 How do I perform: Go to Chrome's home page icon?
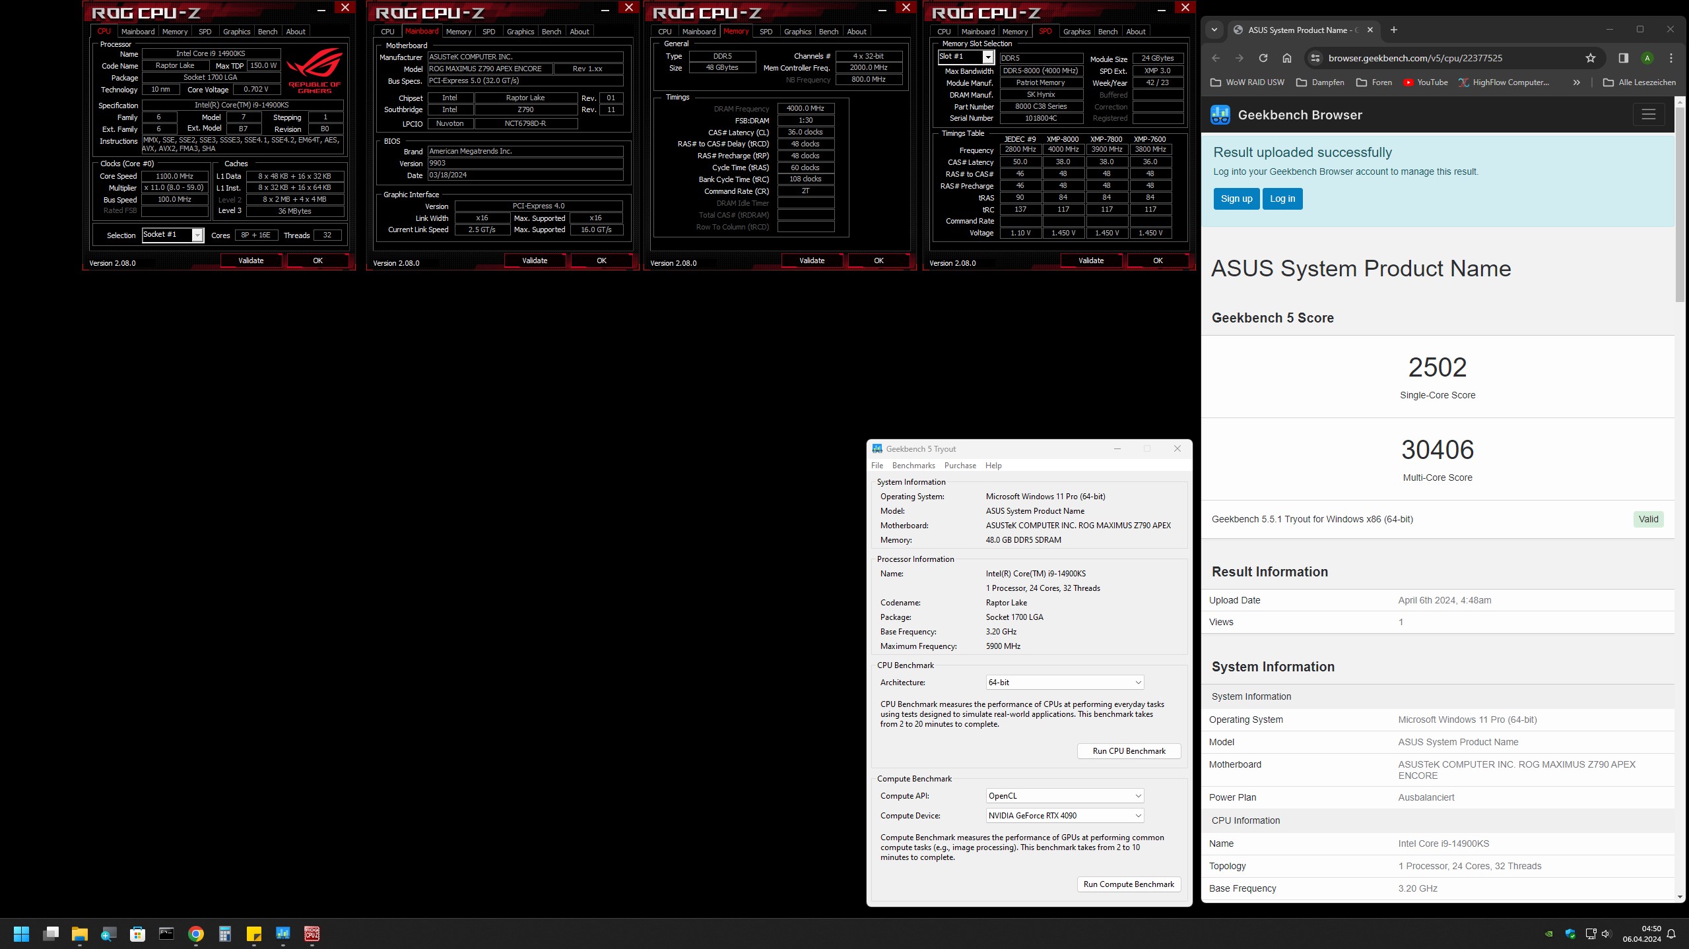pos(1286,58)
